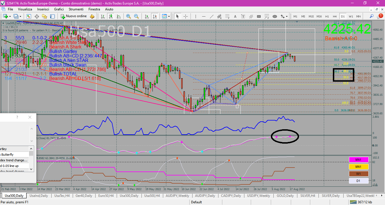The width and height of the screenshot is (385, 205).
Task: Click the new chart icon
Action: click(x=5, y=16)
